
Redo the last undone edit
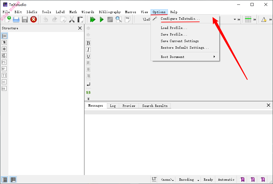(54, 19)
